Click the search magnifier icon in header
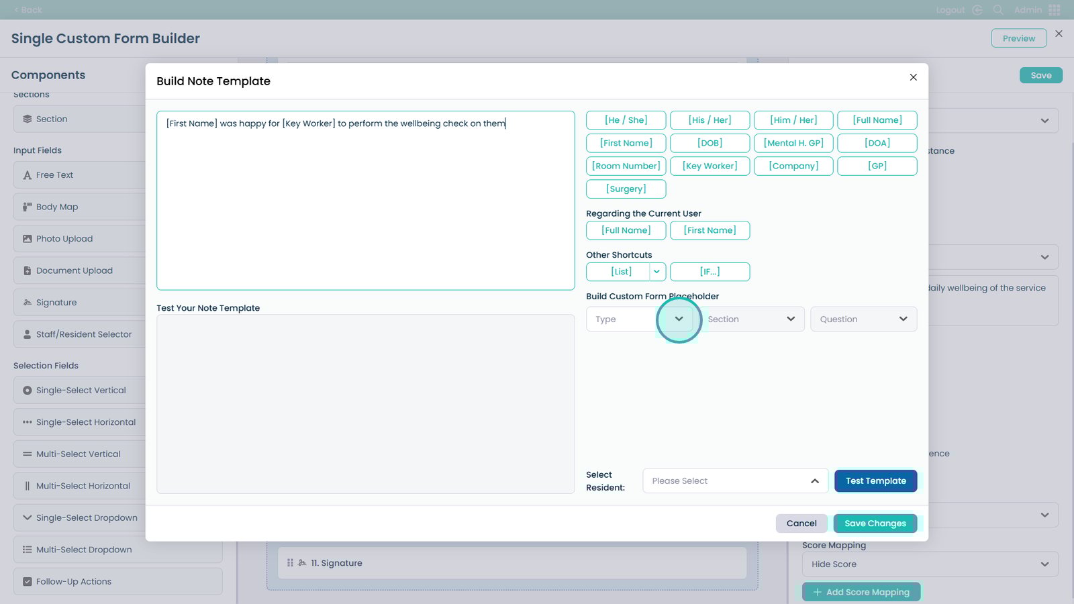 [x=998, y=10]
